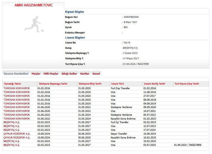Viewport: 212px width, 154px height.
Task: Select the birthplace value SARAYBOSNA
Action: pyautogui.click(x=131, y=17)
